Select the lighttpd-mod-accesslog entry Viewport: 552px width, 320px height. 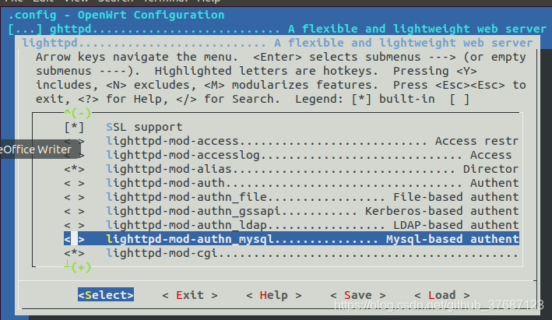coord(183,155)
